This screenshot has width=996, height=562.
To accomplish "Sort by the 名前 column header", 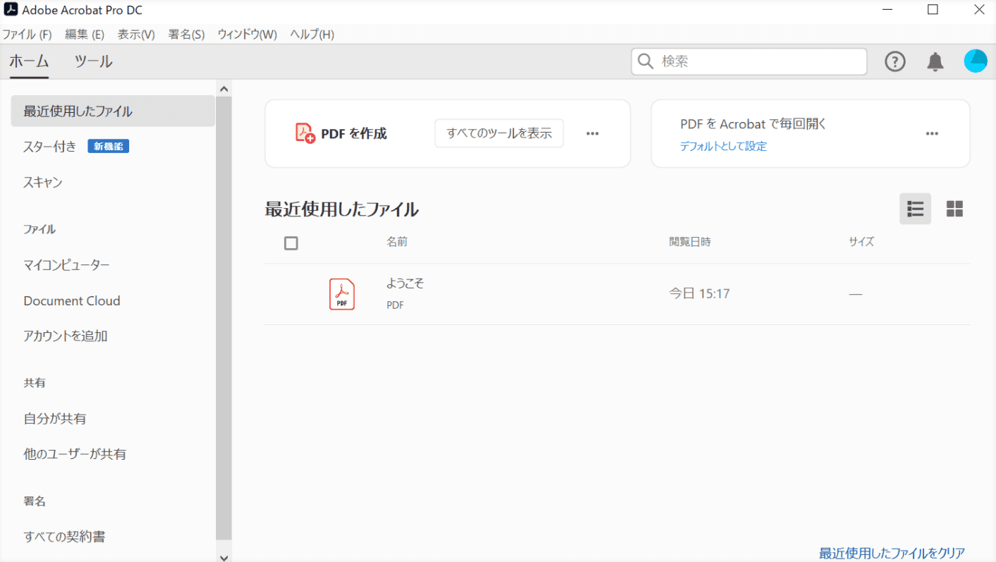I will (x=397, y=242).
